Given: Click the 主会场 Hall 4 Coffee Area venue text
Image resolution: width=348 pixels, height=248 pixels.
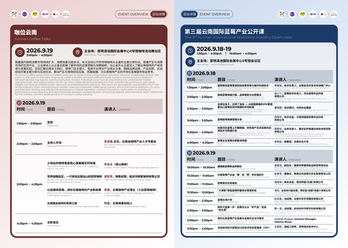Looking at the screenshot, I should tap(122, 52).
